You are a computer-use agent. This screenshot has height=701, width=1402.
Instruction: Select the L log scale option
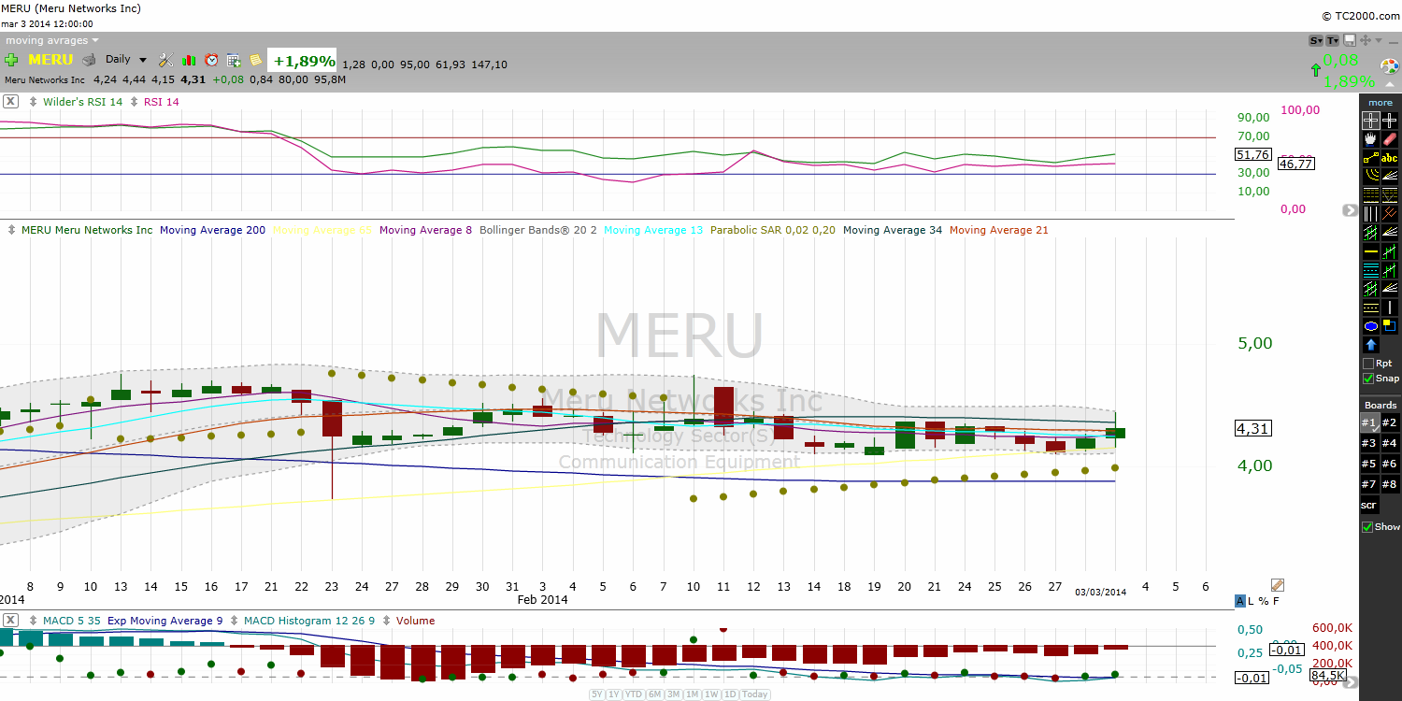click(1251, 601)
